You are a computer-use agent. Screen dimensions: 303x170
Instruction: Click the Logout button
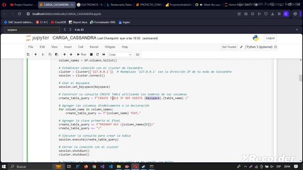(270, 38)
